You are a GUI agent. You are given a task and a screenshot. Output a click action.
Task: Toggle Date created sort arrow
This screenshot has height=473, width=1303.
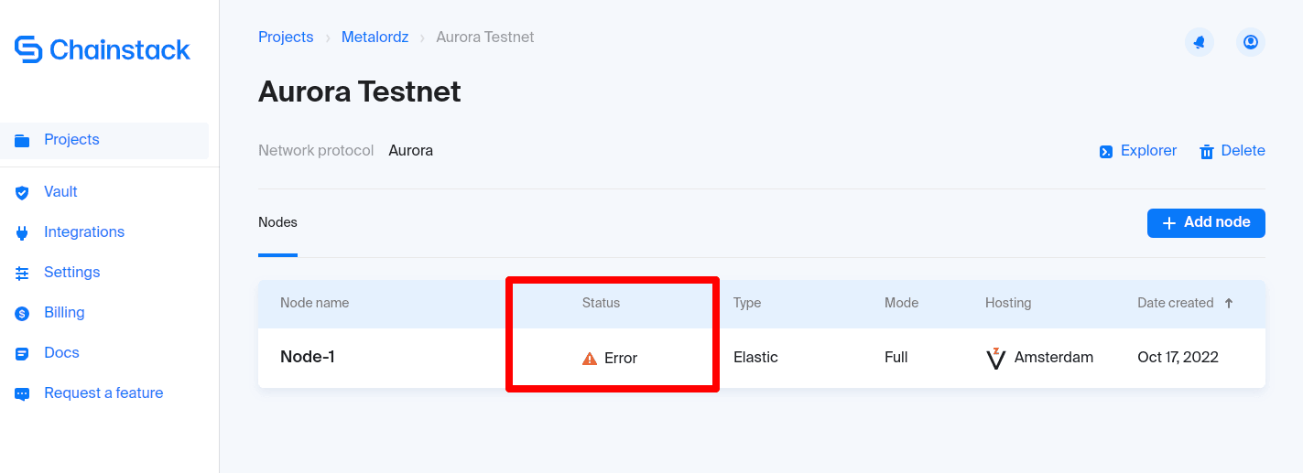point(1229,303)
